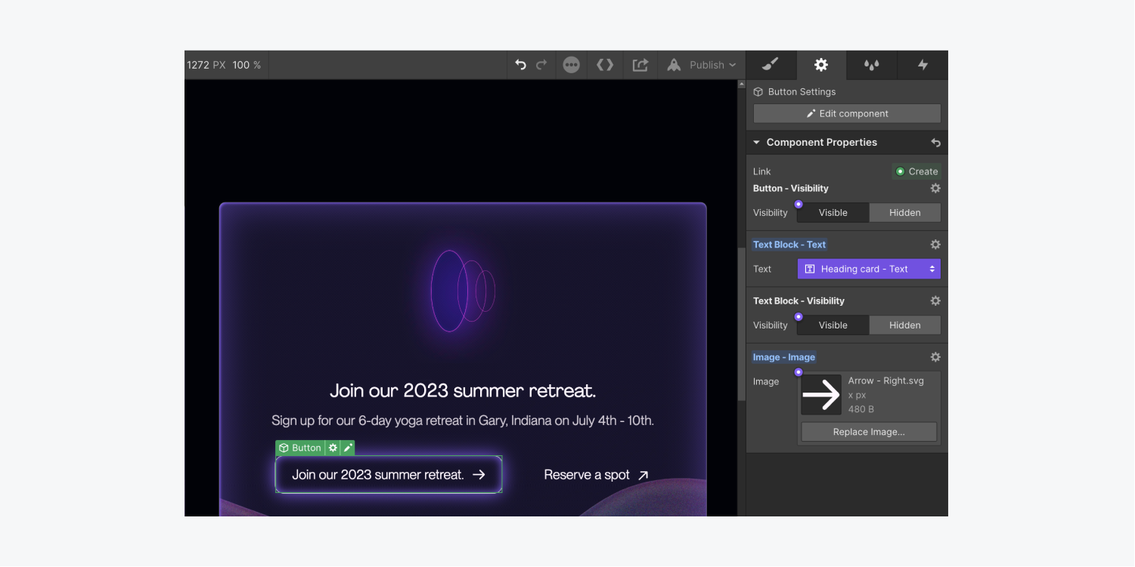Open the selected Button's gear settings on canvas
The image size is (1135, 567).
point(333,448)
